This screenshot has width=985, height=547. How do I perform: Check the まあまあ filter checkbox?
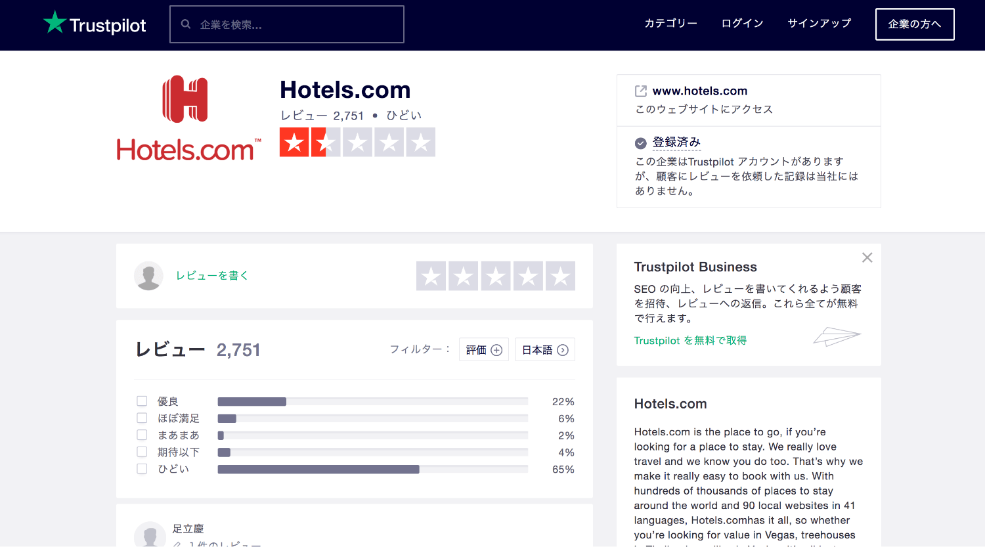click(x=142, y=435)
